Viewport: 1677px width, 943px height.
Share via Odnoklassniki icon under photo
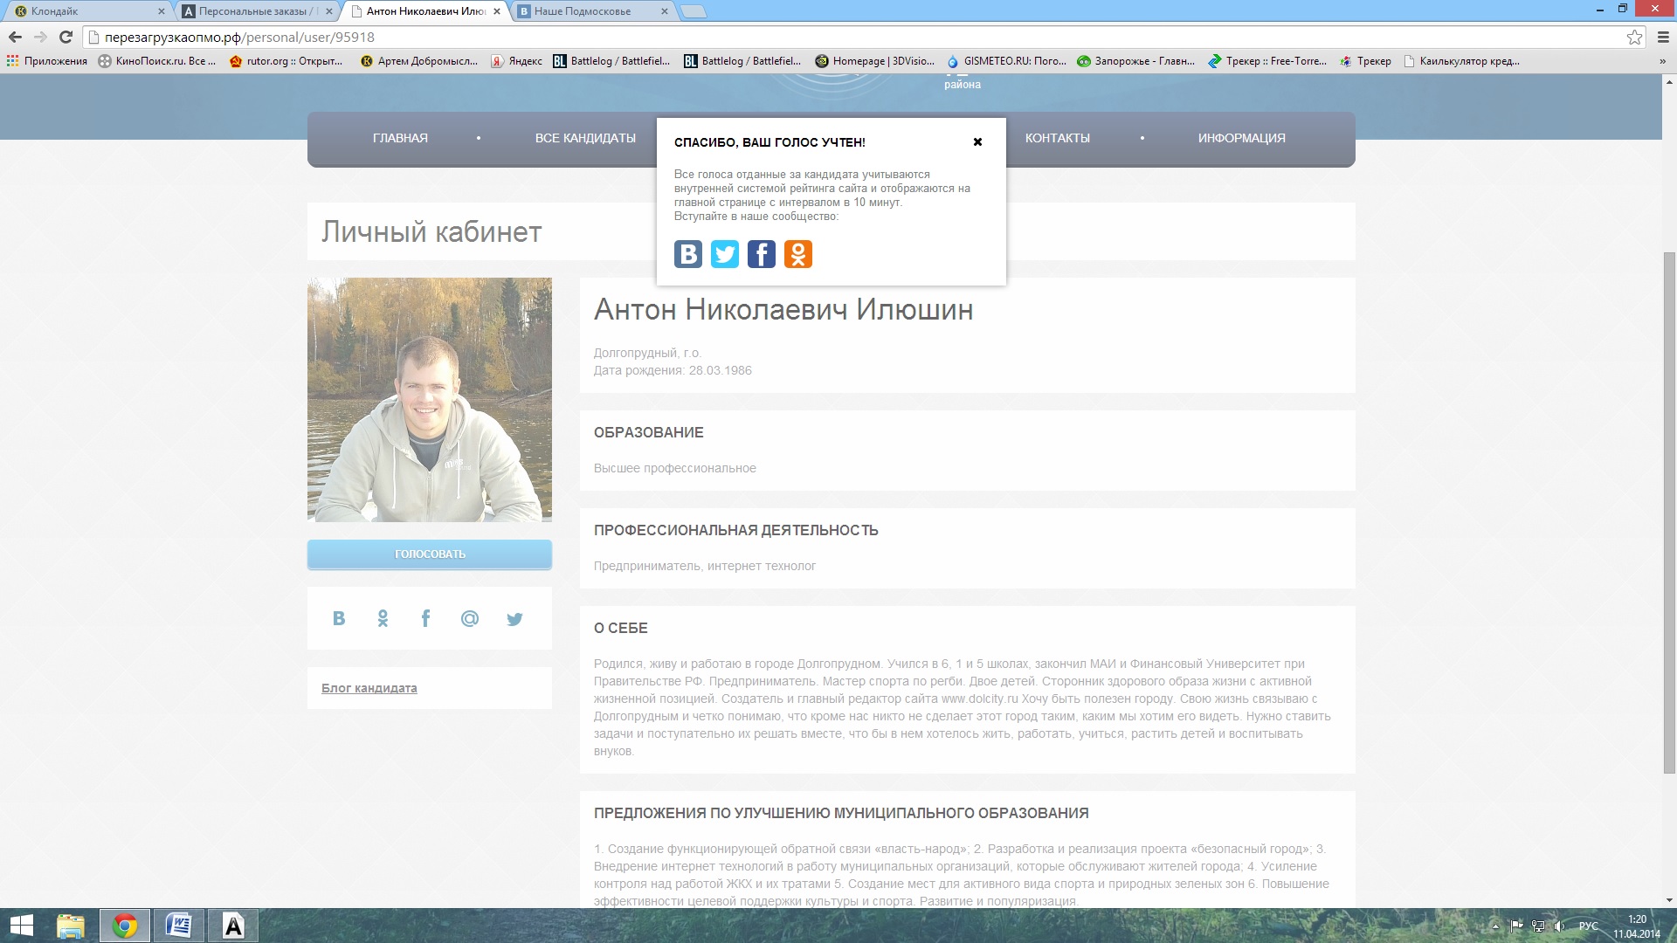pos(383,618)
